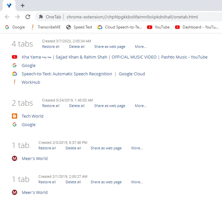Delete all in the 4 tabs group
Viewport: 222px width, 202px height.
pos(77,47)
